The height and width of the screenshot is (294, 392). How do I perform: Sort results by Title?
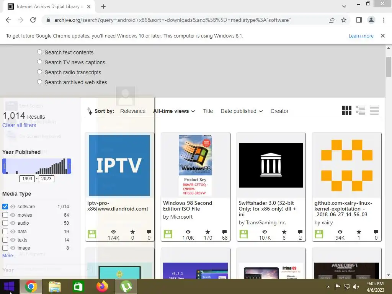coord(208,111)
